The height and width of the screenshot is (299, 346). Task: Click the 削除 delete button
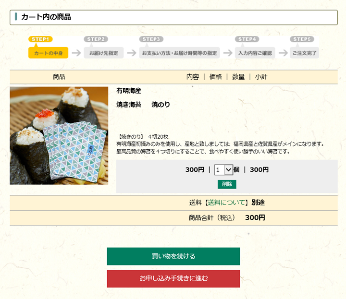pyautogui.click(x=227, y=184)
